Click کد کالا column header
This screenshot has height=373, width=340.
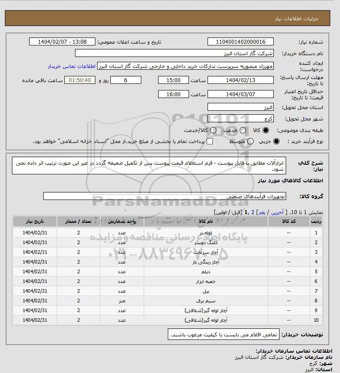(289, 222)
